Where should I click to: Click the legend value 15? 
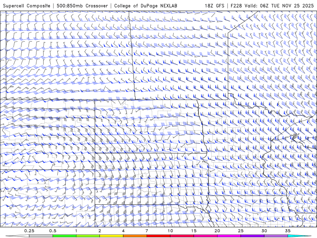[194, 231]
